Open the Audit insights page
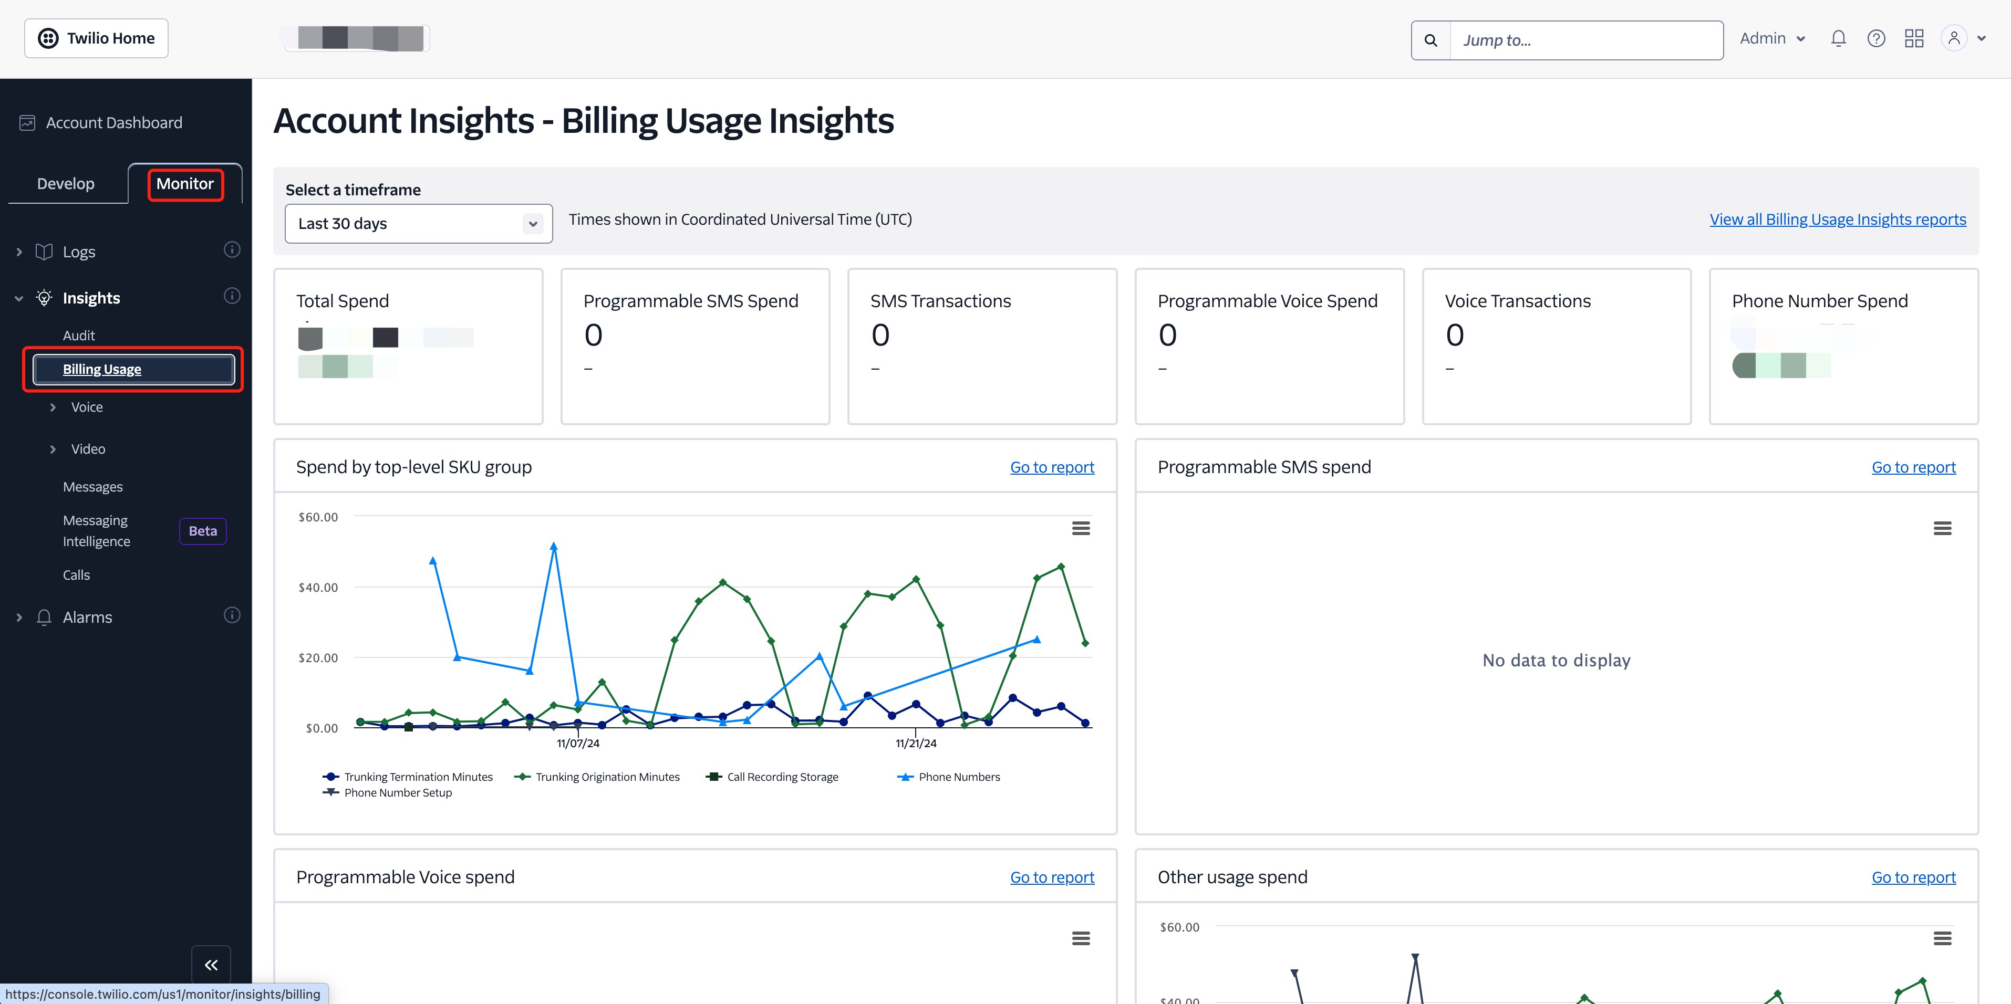The image size is (2011, 1004). point(79,336)
